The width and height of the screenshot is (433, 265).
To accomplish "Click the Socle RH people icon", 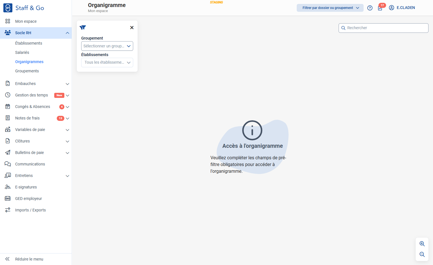I will pyautogui.click(x=8, y=33).
